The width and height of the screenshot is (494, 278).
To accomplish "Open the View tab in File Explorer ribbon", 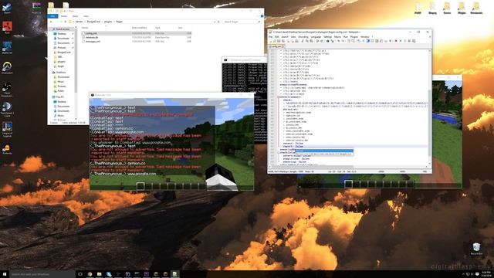I will [x=86, y=16].
